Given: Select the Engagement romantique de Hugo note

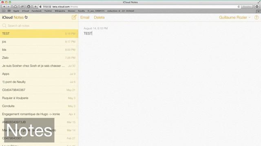Looking at the screenshot, I should [39, 114].
